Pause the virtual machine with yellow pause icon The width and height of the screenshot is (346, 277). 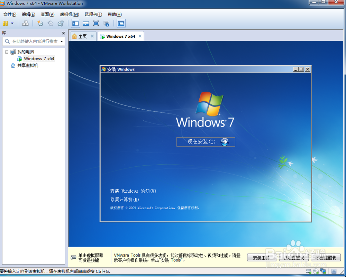[x=5, y=24]
